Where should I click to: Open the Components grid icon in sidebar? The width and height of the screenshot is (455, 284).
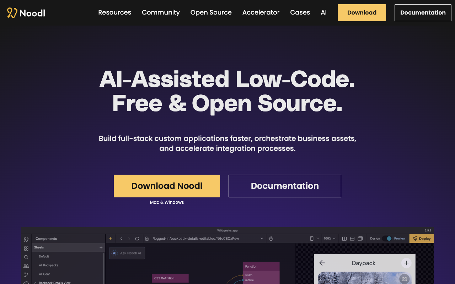(x=26, y=248)
